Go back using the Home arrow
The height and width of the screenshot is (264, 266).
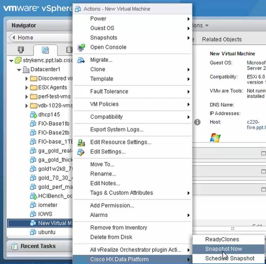pos(14,38)
